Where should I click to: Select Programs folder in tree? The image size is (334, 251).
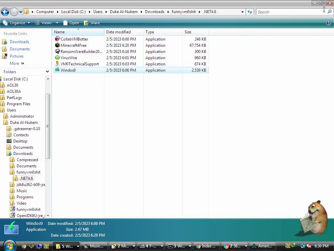tap(25, 197)
